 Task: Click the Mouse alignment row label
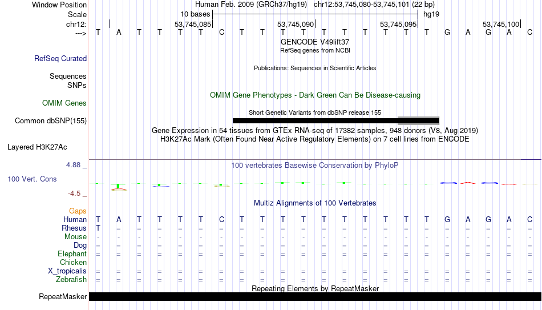pyautogui.click(x=75, y=237)
